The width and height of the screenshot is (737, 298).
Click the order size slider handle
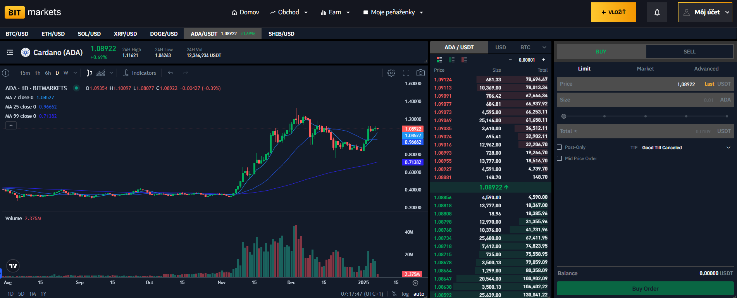tap(564, 116)
